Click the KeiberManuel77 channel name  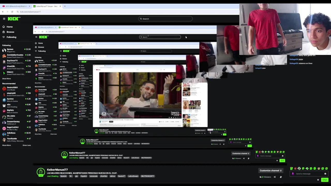(x=57, y=170)
